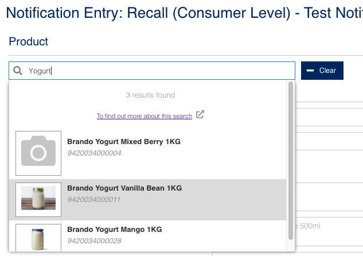The image size is (363, 256).
Task: Click into the product search field containing Yogurt
Action: [152, 71]
